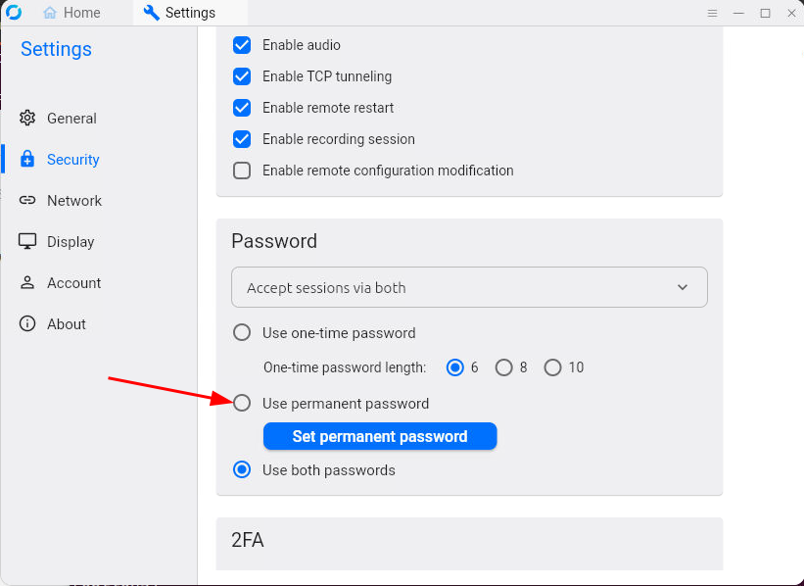Choose one-time password length 8
The height and width of the screenshot is (586, 804).
503,367
